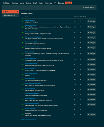Follow the discourse-cakeday link
The height and width of the screenshot is (127, 104).
(x=31, y=25)
